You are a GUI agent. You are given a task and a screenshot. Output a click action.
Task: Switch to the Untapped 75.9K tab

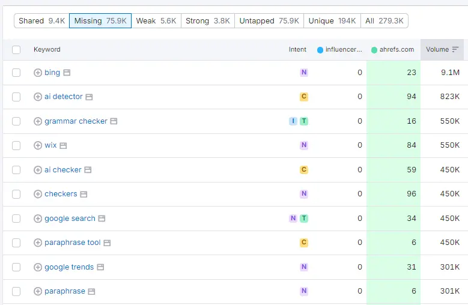click(x=269, y=20)
